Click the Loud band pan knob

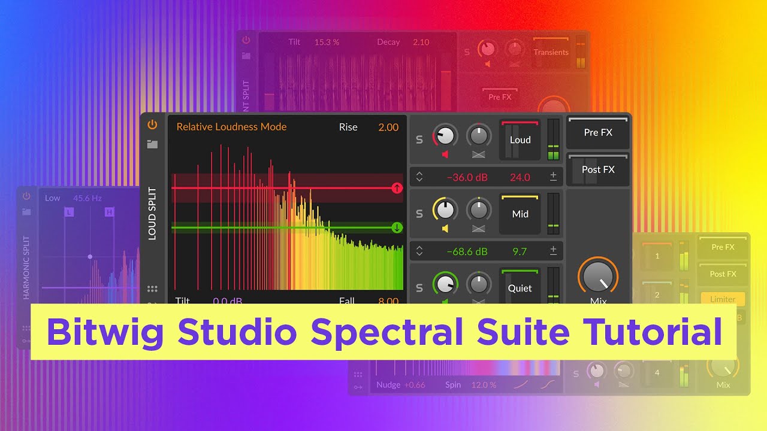point(478,135)
